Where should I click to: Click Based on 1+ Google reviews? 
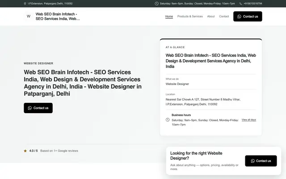click(x=59, y=151)
